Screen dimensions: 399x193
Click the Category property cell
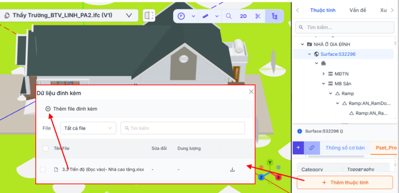tap(320, 169)
